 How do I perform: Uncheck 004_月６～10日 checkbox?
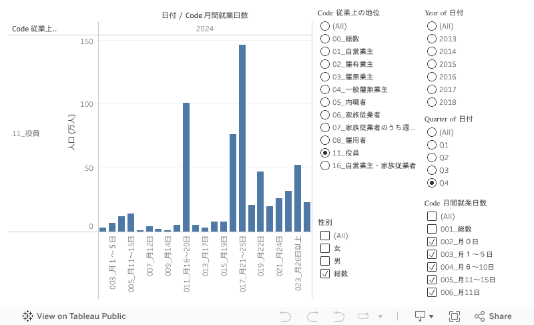coord(431,267)
